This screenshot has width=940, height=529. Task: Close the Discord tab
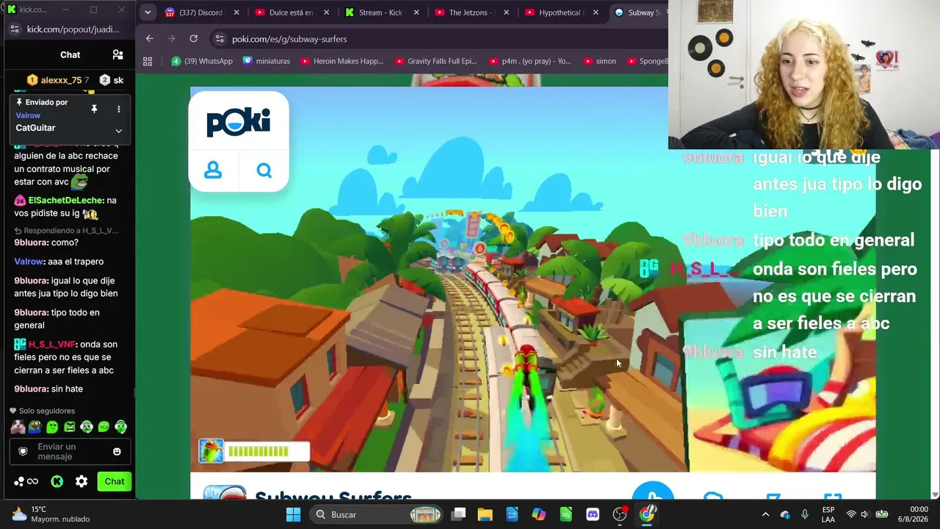[x=236, y=12]
